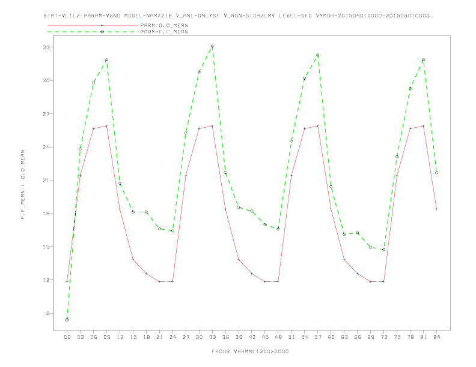Click the x-axis title FHOUR VHHMM:1200>0000
This screenshot has width=476, height=367.
click(x=250, y=351)
